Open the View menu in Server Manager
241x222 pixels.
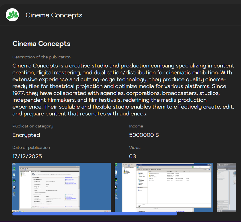point(25,168)
